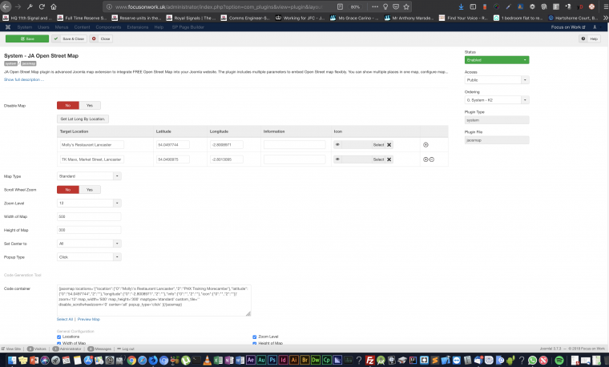Screen dimensions: 609x367
Task: Click the Code container textarea
Action: [154, 300]
